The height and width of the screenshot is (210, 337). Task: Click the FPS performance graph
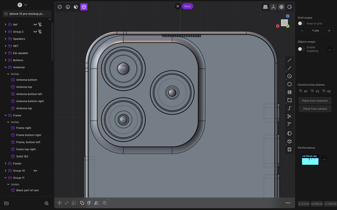tap(310, 160)
